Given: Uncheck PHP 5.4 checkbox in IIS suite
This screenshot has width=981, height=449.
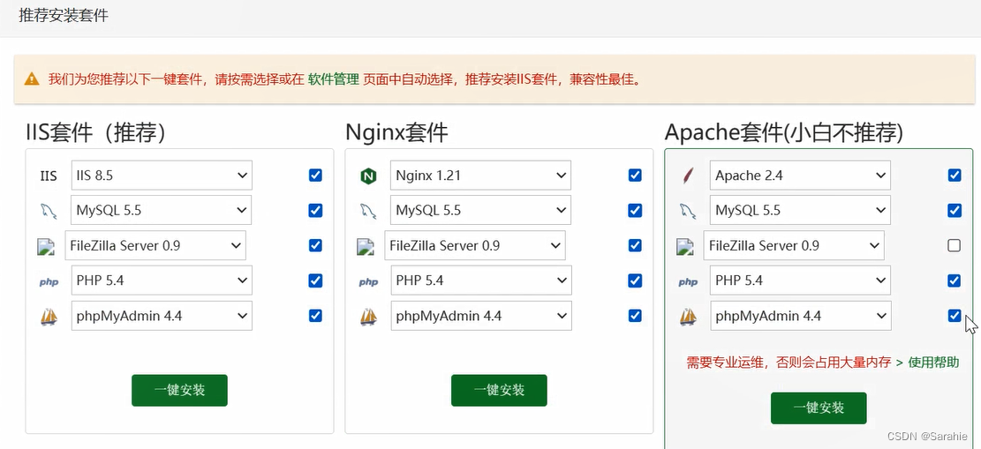Looking at the screenshot, I should (x=315, y=281).
